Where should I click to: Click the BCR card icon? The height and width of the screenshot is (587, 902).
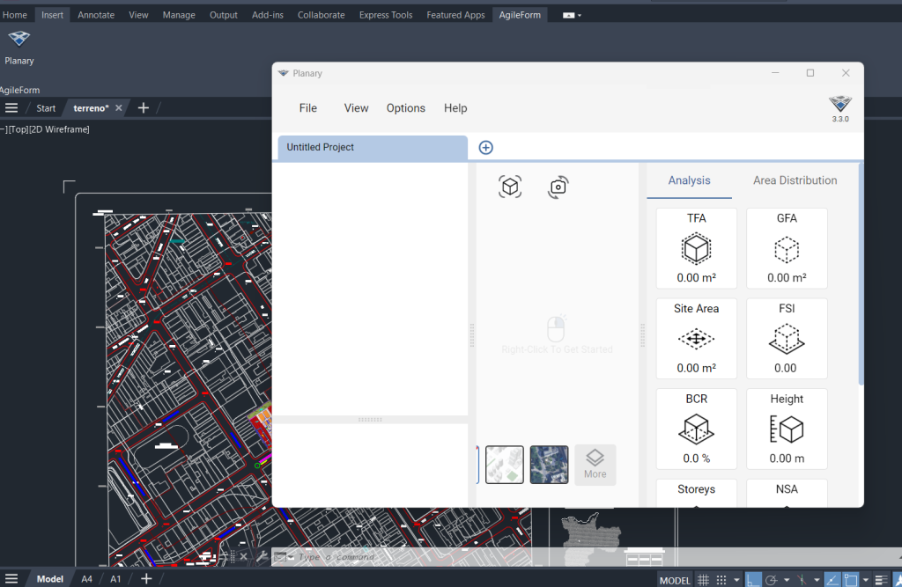pos(696,429)
